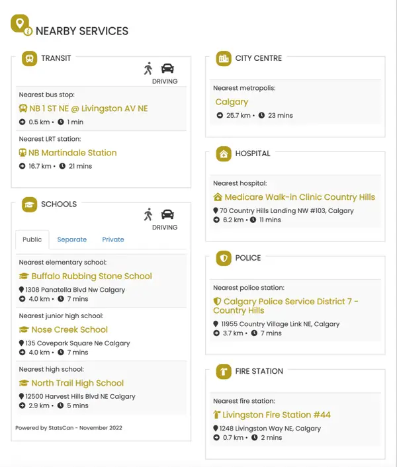The image size is (397, 467).
Task: Click the Nearby Services location pin icon
Action: [x=21, y=25]
